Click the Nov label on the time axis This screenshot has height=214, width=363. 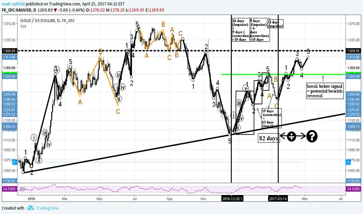pyautogui.click(x=203, y=199)
